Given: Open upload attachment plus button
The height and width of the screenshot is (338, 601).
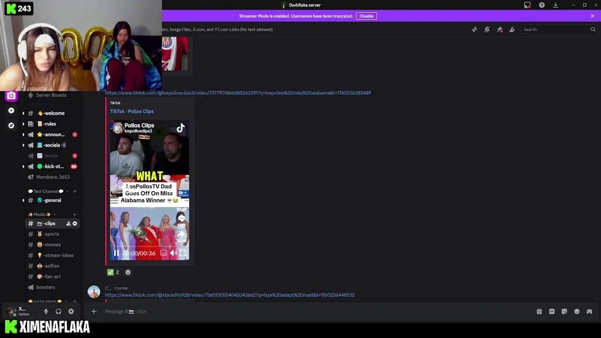Looking at the screenshot, I should click(93, 311).
